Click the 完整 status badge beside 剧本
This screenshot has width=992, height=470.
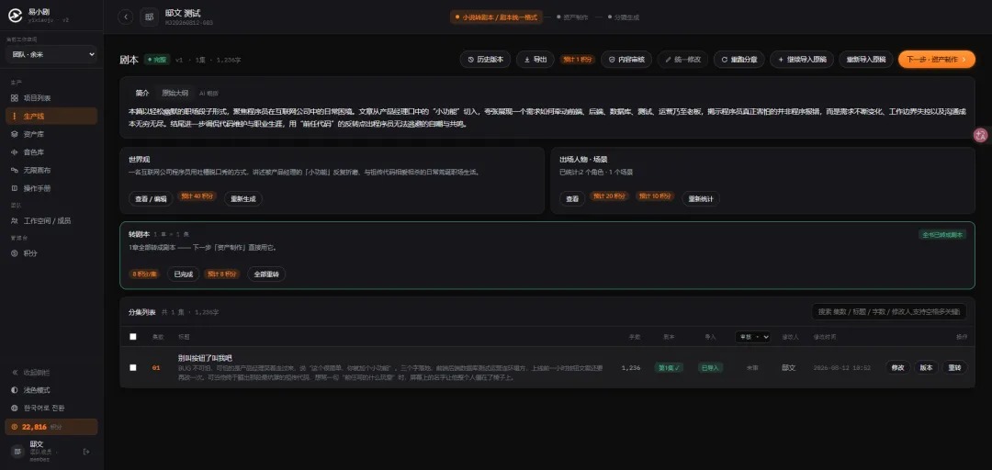click(x=158, y=60)
